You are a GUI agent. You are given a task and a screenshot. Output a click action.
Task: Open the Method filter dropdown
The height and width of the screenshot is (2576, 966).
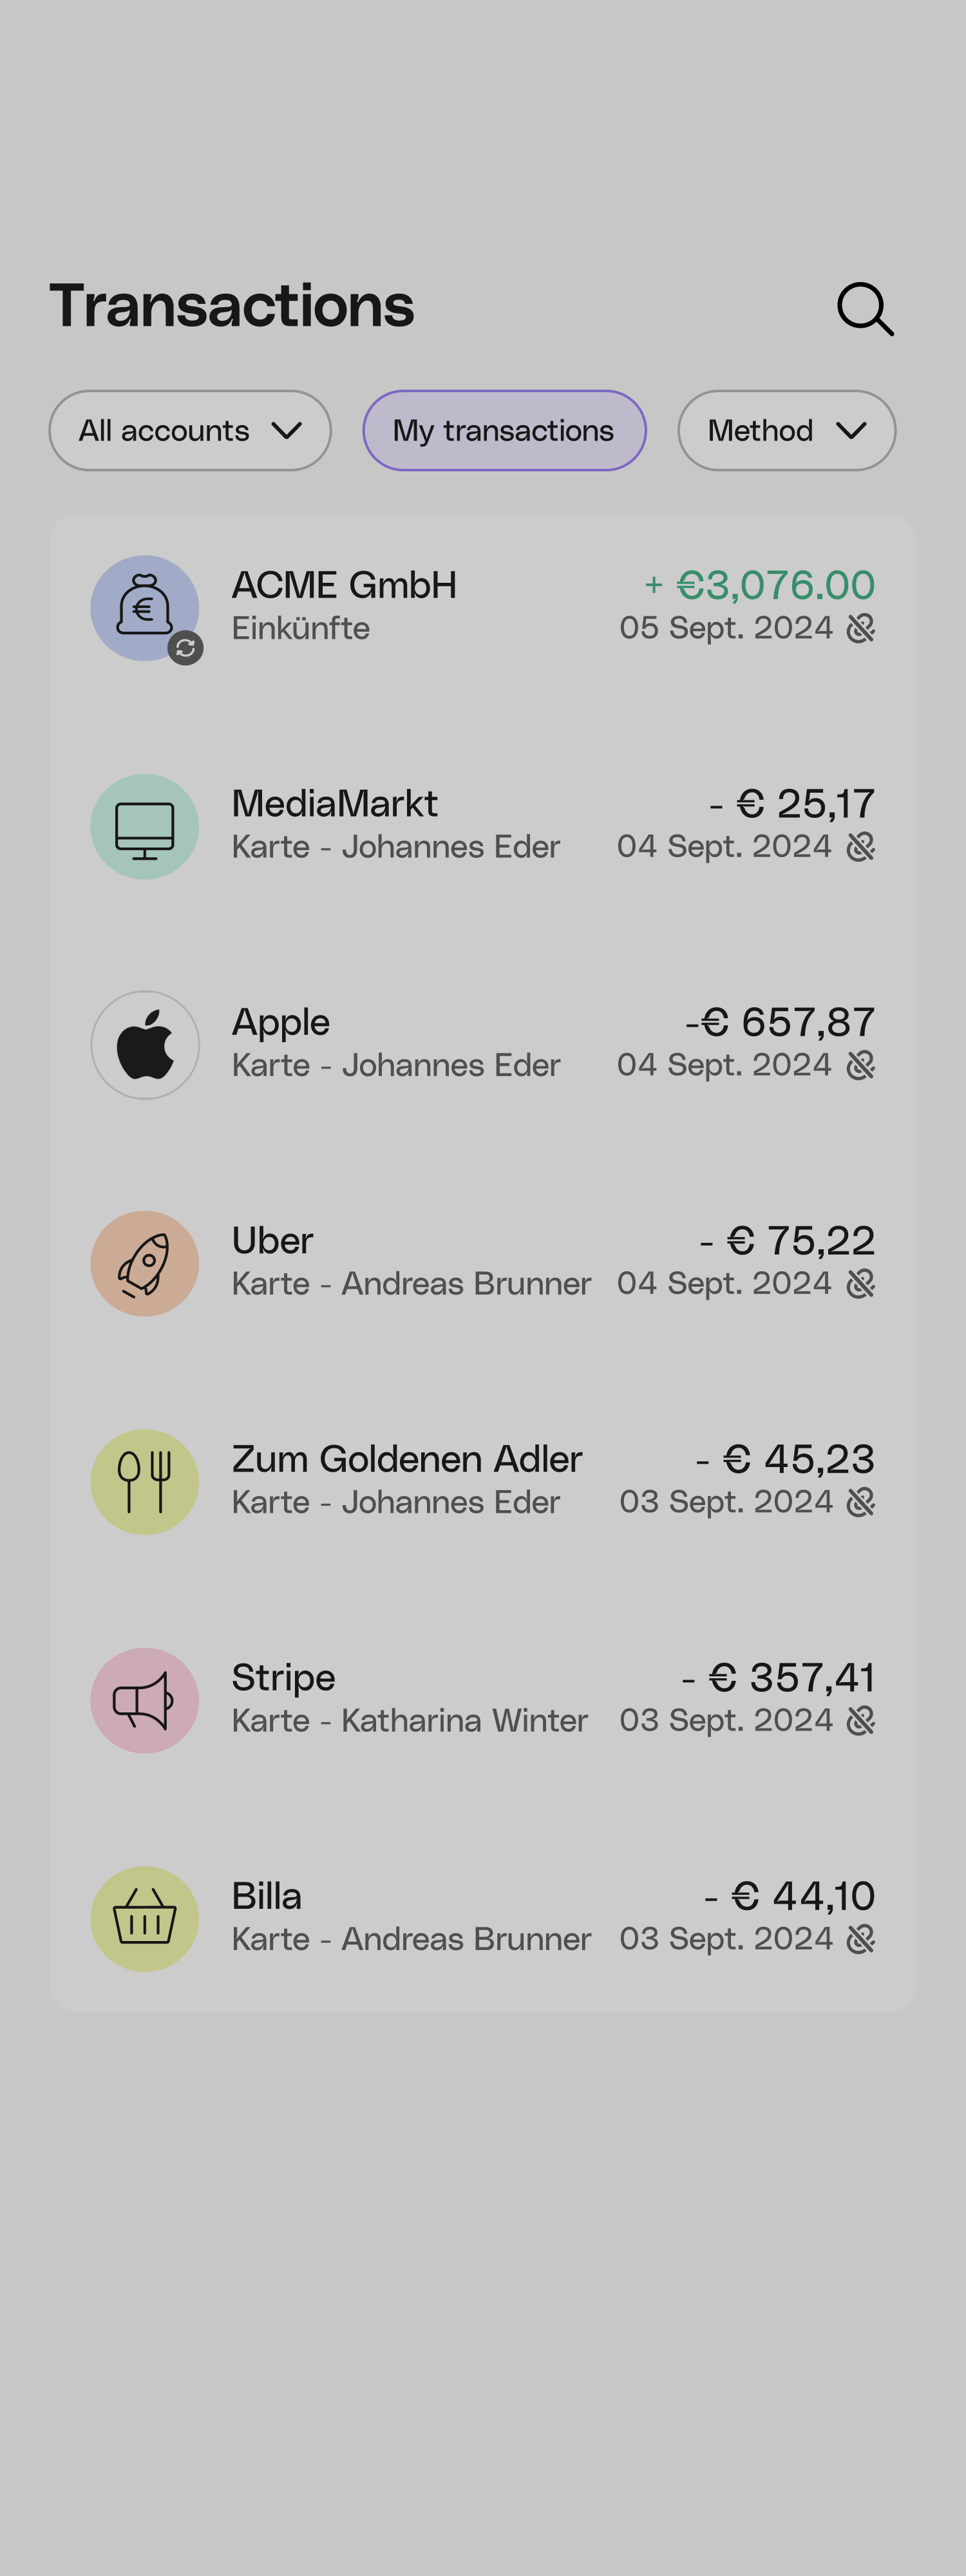786,430
